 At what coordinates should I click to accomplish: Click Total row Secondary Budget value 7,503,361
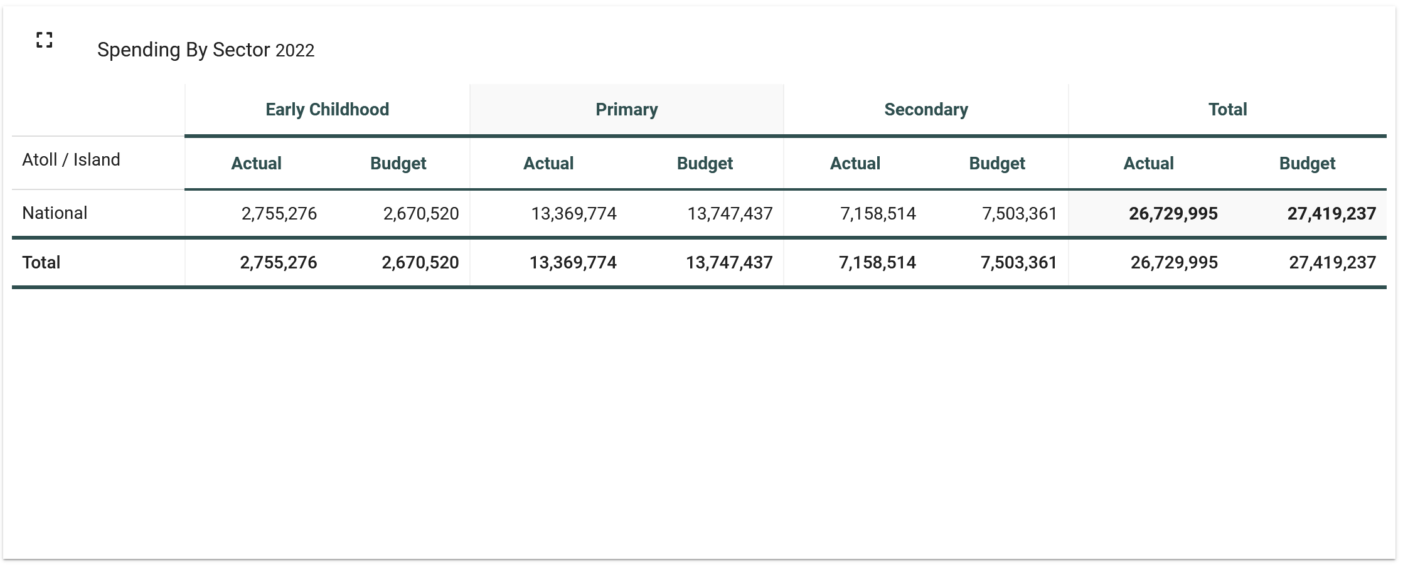[1019, 263]
